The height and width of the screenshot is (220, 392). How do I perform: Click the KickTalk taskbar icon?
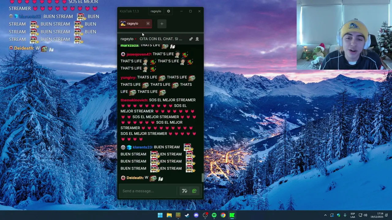click(x=232, y=215)
